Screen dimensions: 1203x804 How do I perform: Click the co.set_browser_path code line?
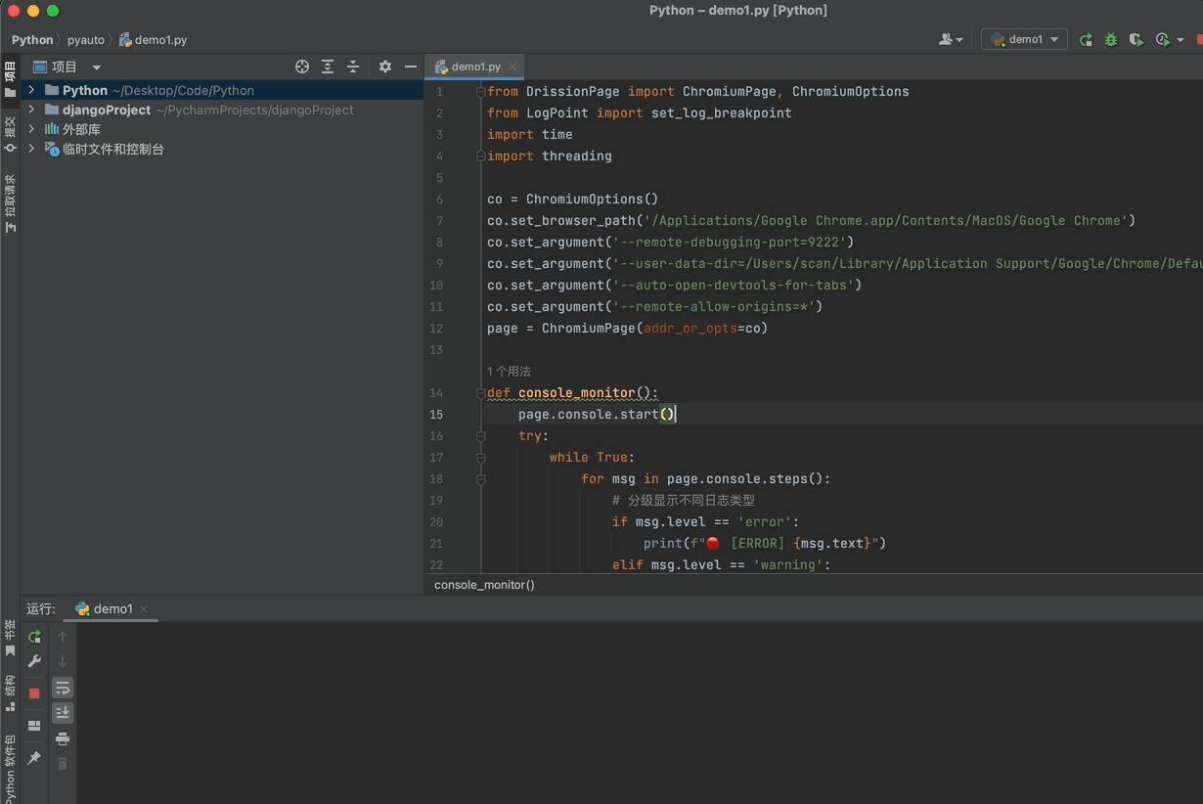[x=812, y=221]
